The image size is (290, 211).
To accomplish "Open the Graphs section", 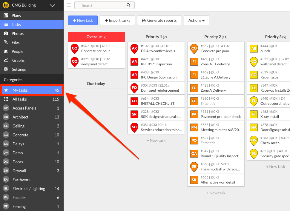I will point(32,60).
